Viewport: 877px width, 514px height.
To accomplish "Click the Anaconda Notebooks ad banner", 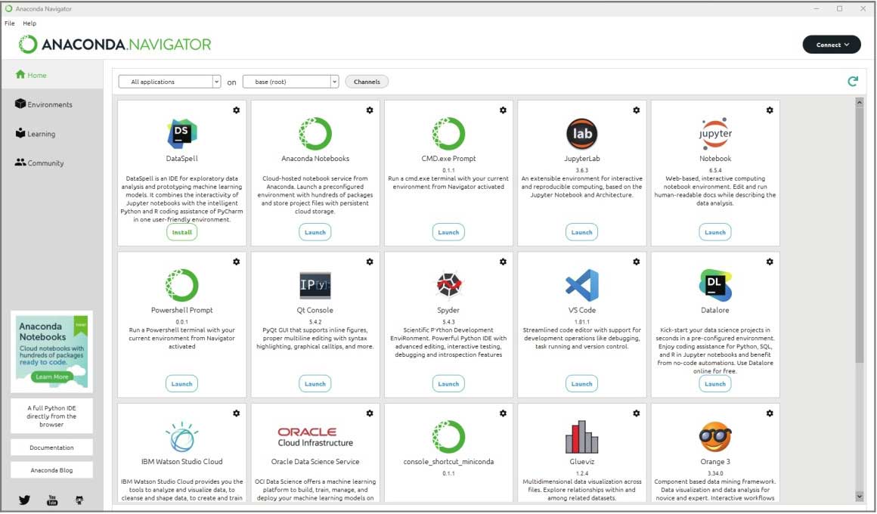I will tap(51, 351).
